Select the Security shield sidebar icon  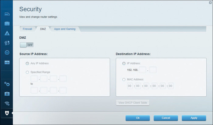tap(7, 113)
